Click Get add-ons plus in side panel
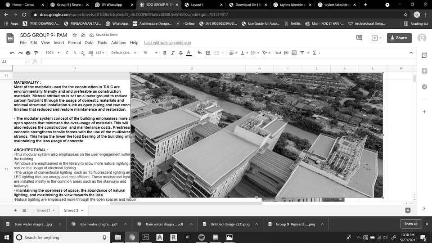This screenshot has width=432, height=243. [424, 112]
